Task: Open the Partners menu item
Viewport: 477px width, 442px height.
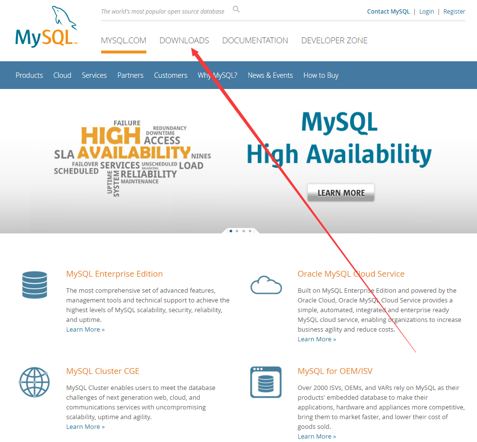Action: click(130, 75)
